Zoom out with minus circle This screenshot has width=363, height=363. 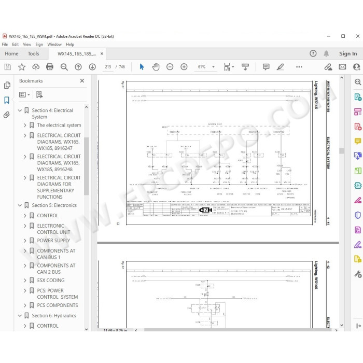170,67
